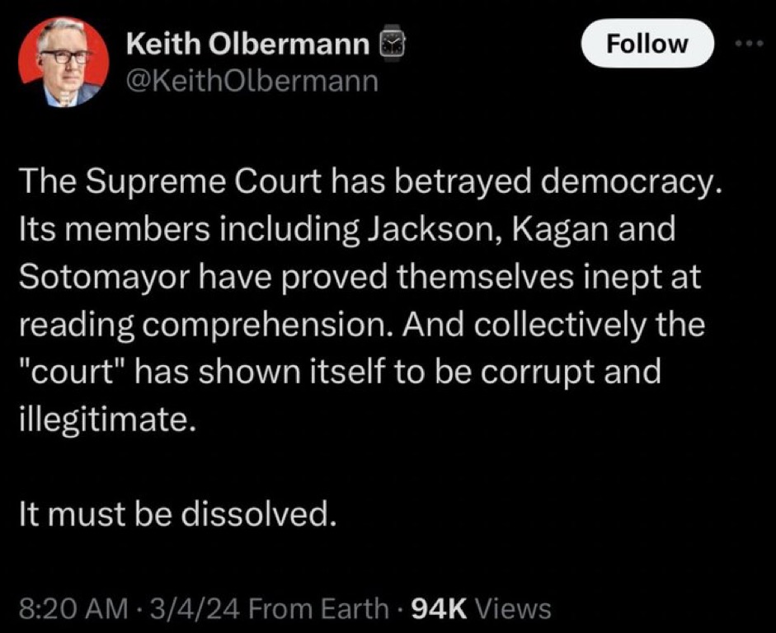Click the 94K Views counter
The width and height of the screenshot is (776, 633).
click(x=481, y=608)
